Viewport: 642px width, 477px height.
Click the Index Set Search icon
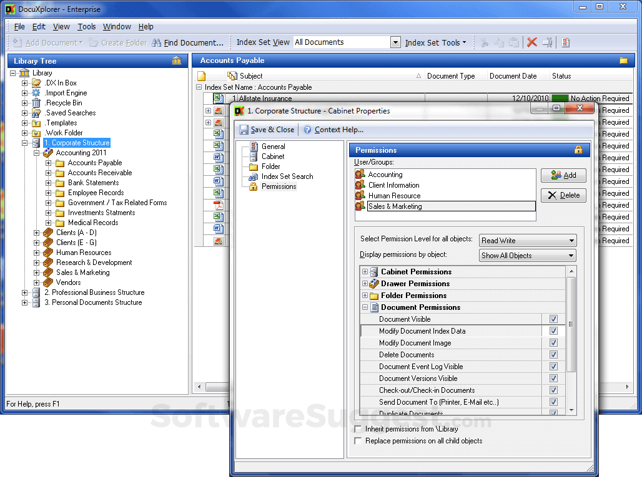[253, 176]
